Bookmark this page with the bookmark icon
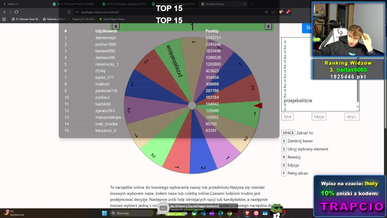The width and height of the screenshot is (387, 218). [69, 12]
